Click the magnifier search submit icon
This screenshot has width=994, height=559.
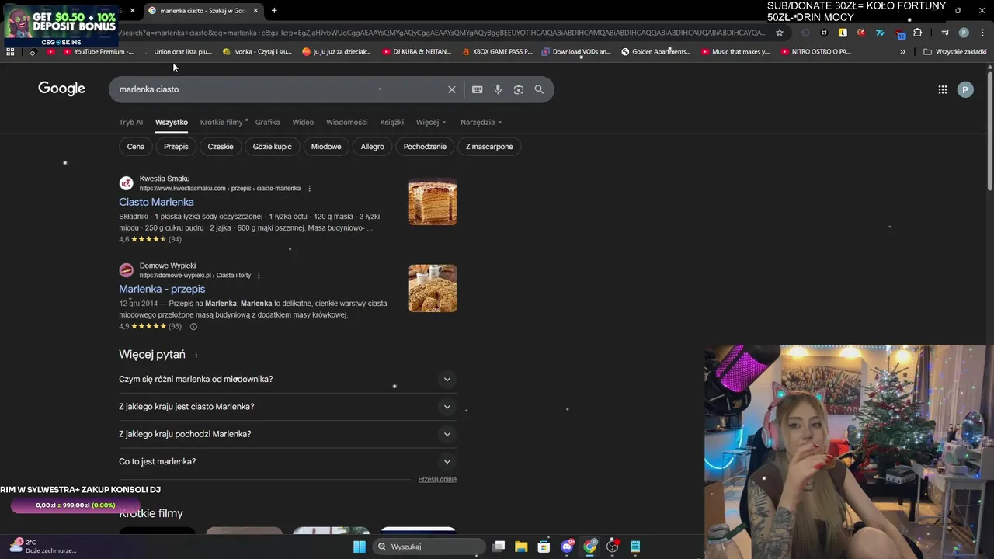[x=539, y=89]
